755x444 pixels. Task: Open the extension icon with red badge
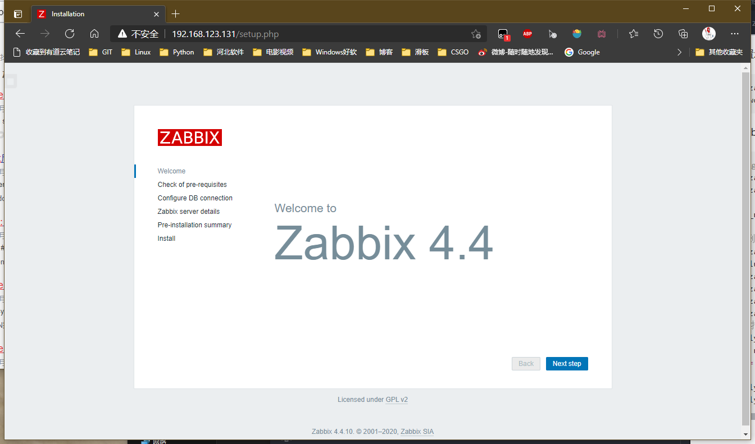coord(503,34)
